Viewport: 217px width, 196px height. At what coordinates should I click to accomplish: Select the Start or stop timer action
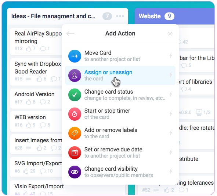(x=120, y=114)
